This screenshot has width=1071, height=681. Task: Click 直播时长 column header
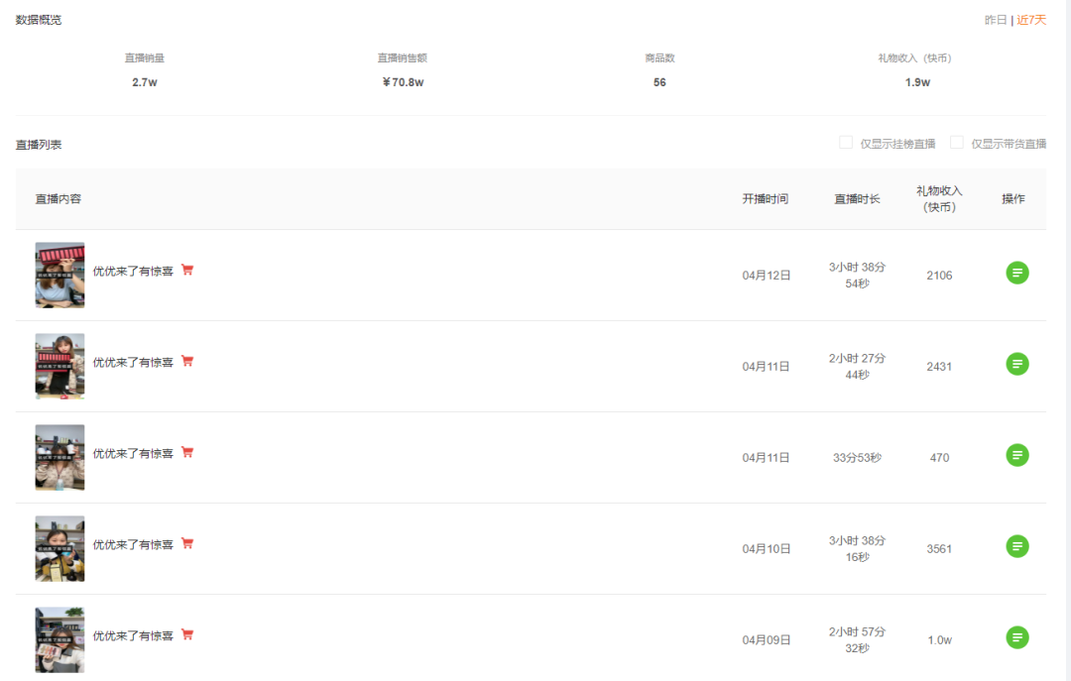point(857,199)
